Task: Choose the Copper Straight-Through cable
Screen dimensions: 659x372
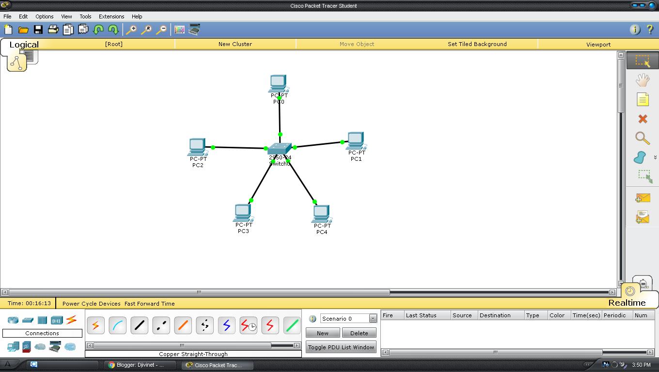Action: (139, 325)
